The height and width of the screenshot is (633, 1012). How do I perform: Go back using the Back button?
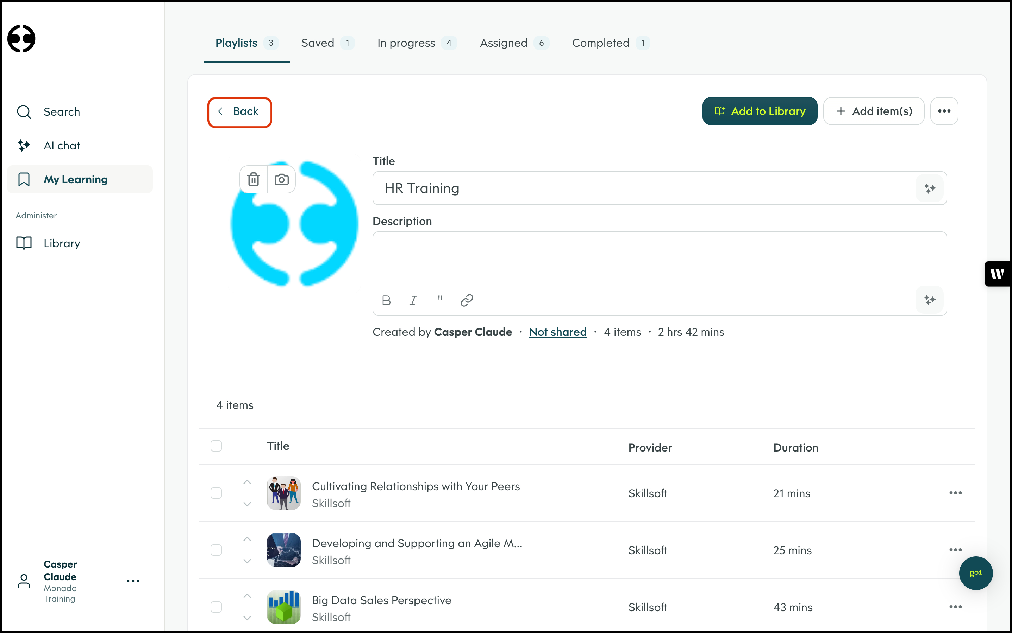click(239, 112)
